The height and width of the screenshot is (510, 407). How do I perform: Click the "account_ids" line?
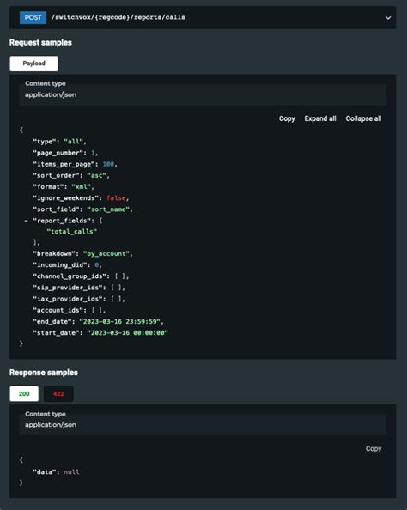pyautogui.click(x=70, y=310)
